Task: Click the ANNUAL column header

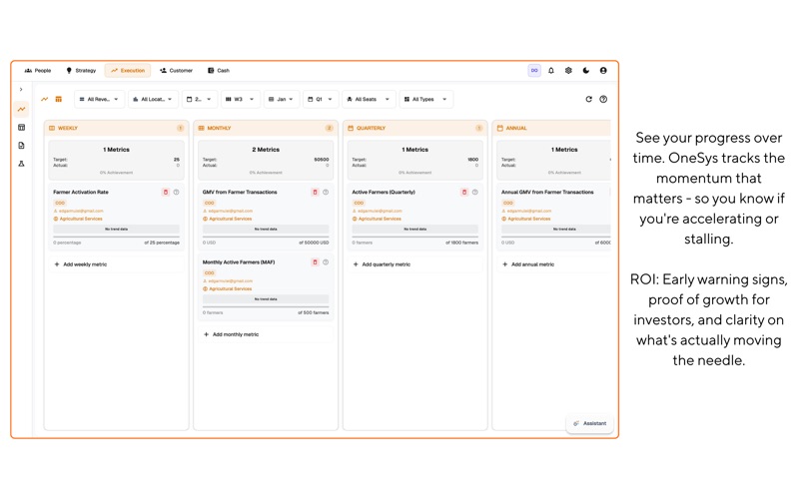Action: point(551,128)
